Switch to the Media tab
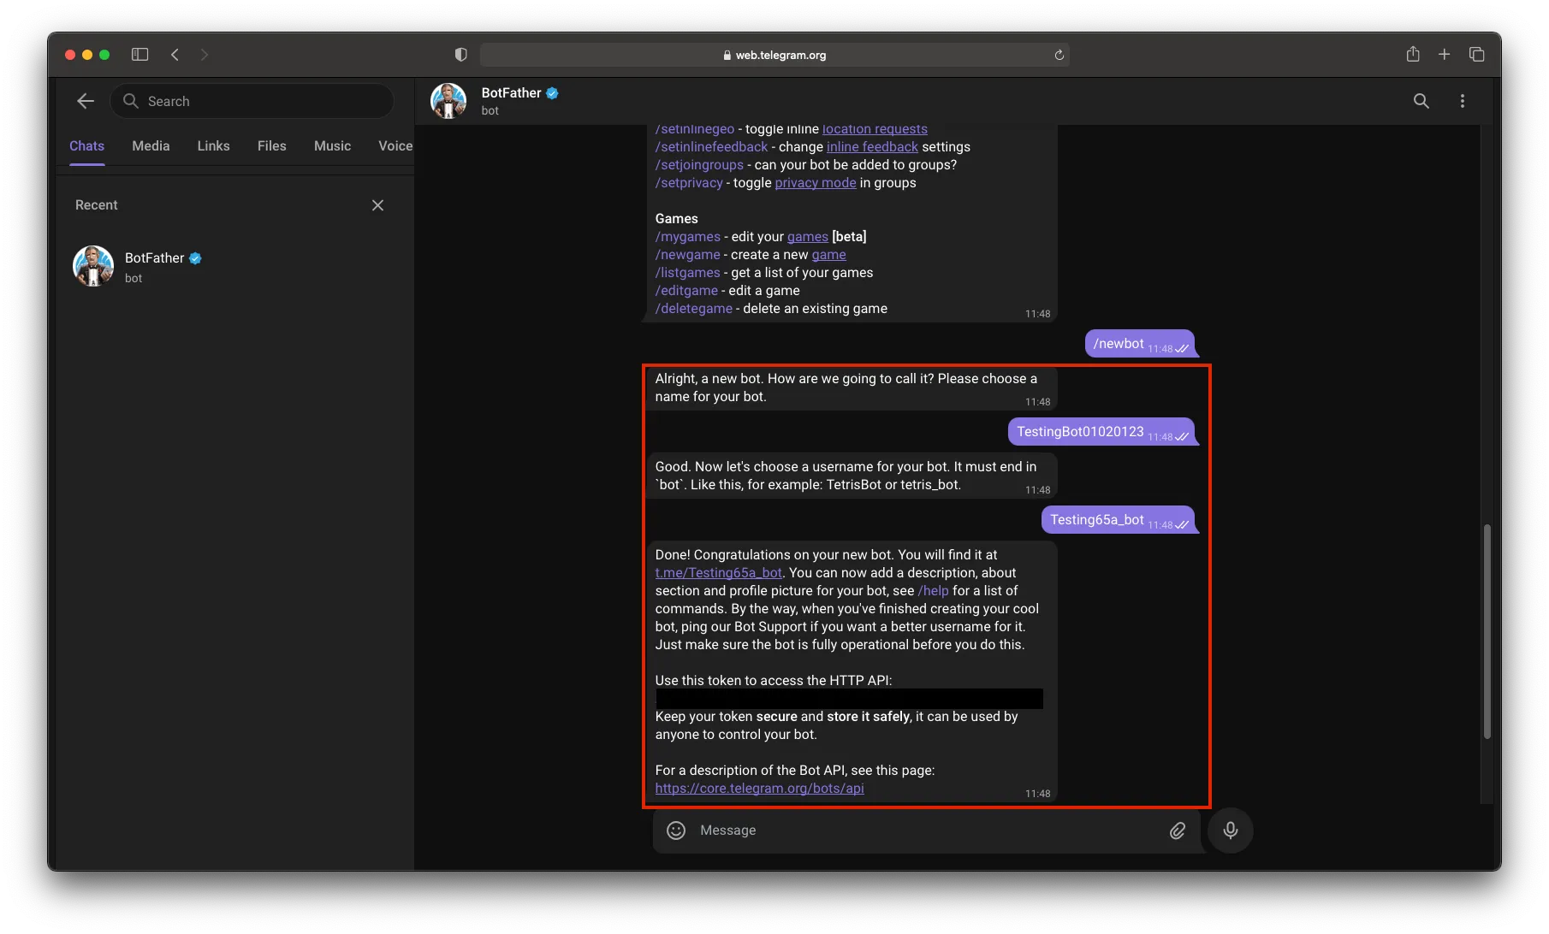 [151, 146]
